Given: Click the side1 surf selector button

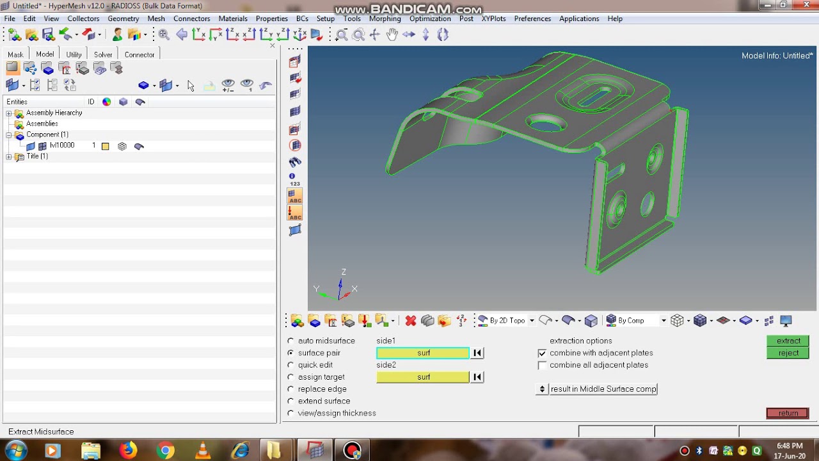Looking at the screenshot, I should pyautogui.click(x=423, y=353).
